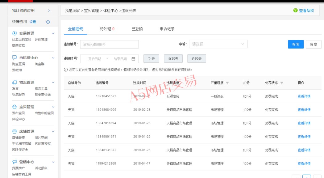Select the 延迟发货 violation type cell
Screen dimensions: 324x178
pyautogui.click(x=173, y=96)
